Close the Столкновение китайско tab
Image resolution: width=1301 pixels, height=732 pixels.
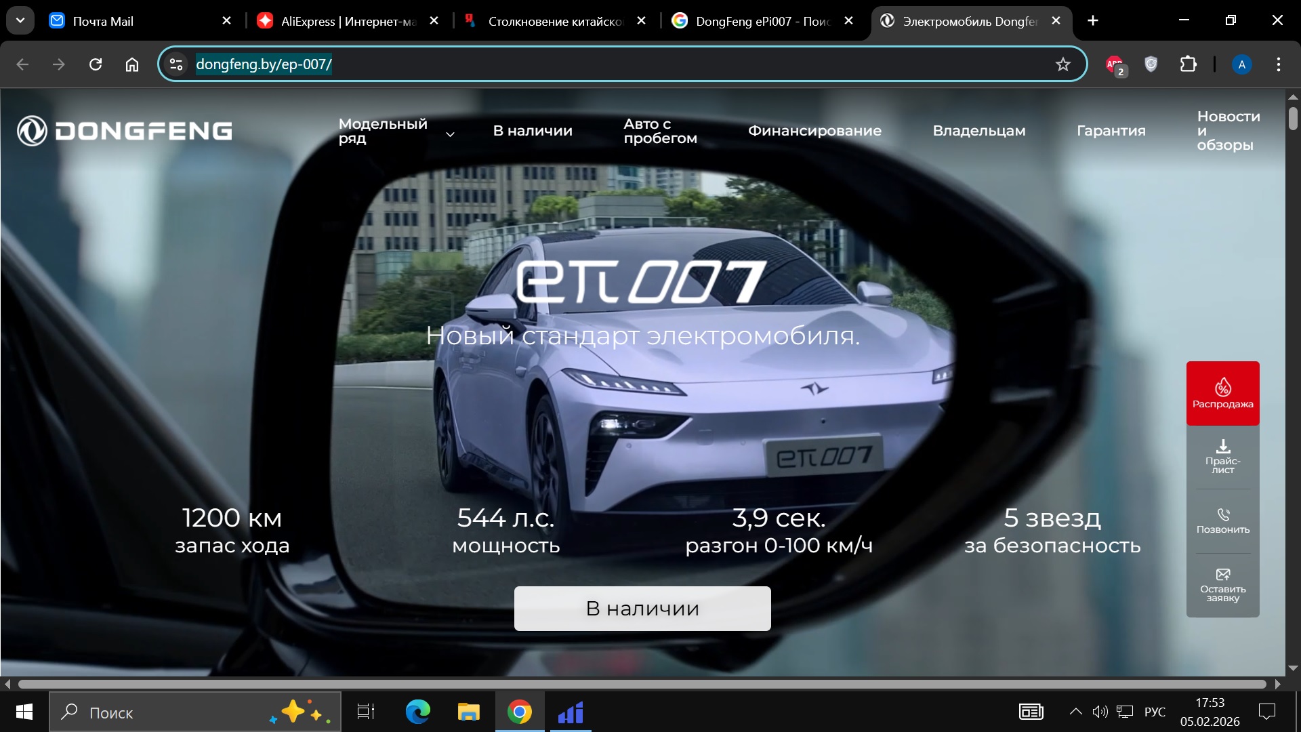[642, 21]
